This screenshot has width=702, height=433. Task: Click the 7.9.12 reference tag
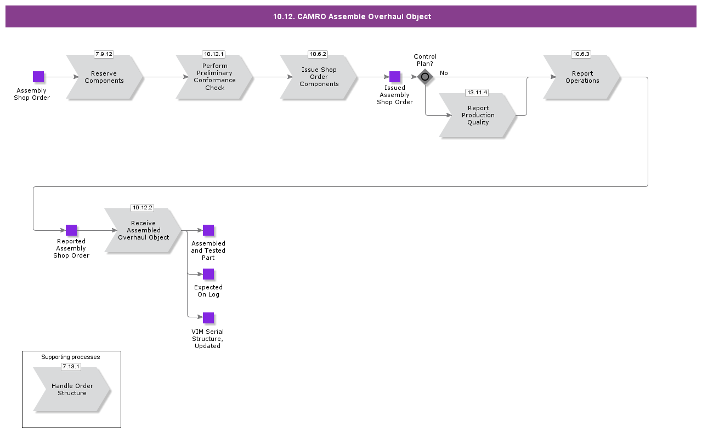pyautogui.click(x=104, y=54)
